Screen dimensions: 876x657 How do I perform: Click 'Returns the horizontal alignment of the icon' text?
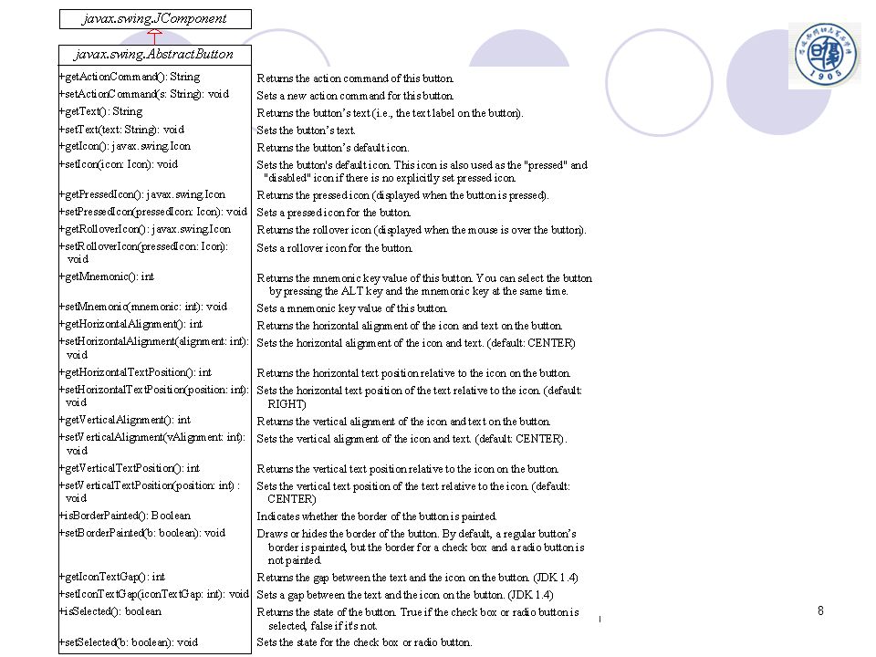click(x=410, y=326)
